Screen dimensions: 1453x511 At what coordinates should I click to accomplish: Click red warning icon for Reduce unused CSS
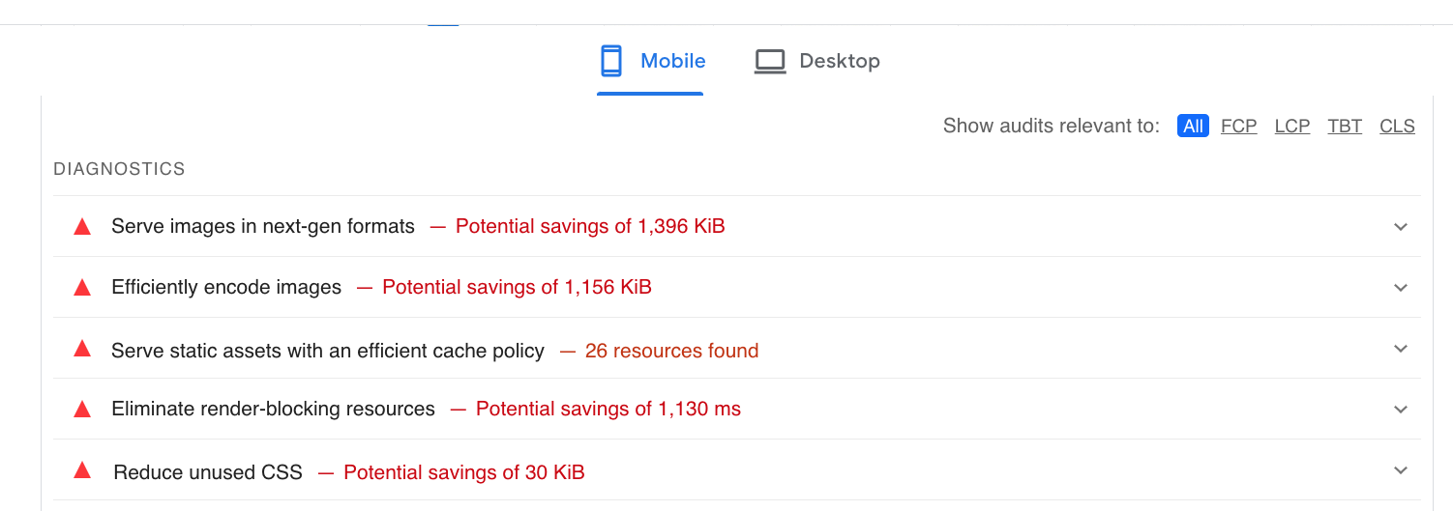(82, 470)
